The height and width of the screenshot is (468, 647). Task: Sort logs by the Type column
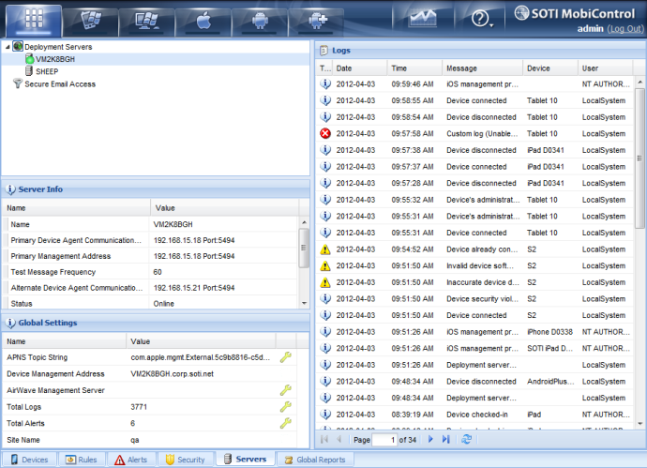[x=324, y=68]
